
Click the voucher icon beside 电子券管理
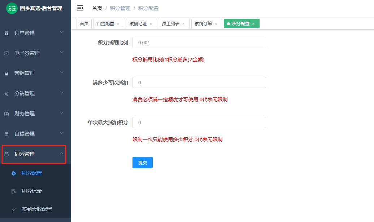tap(6, 53)
